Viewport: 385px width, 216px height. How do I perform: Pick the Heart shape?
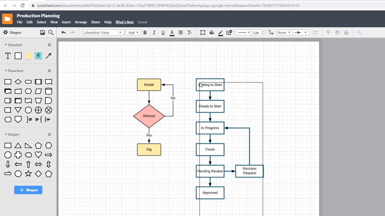[38, 155]
